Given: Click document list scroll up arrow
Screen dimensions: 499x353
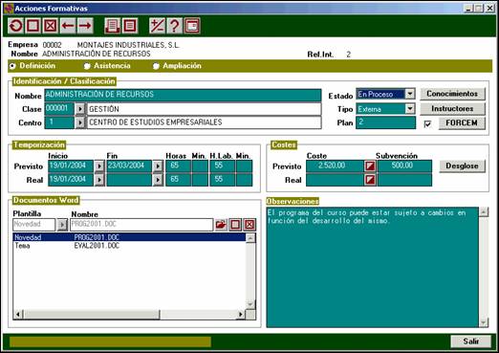Looking at the screenshot, I should [250, 238].
